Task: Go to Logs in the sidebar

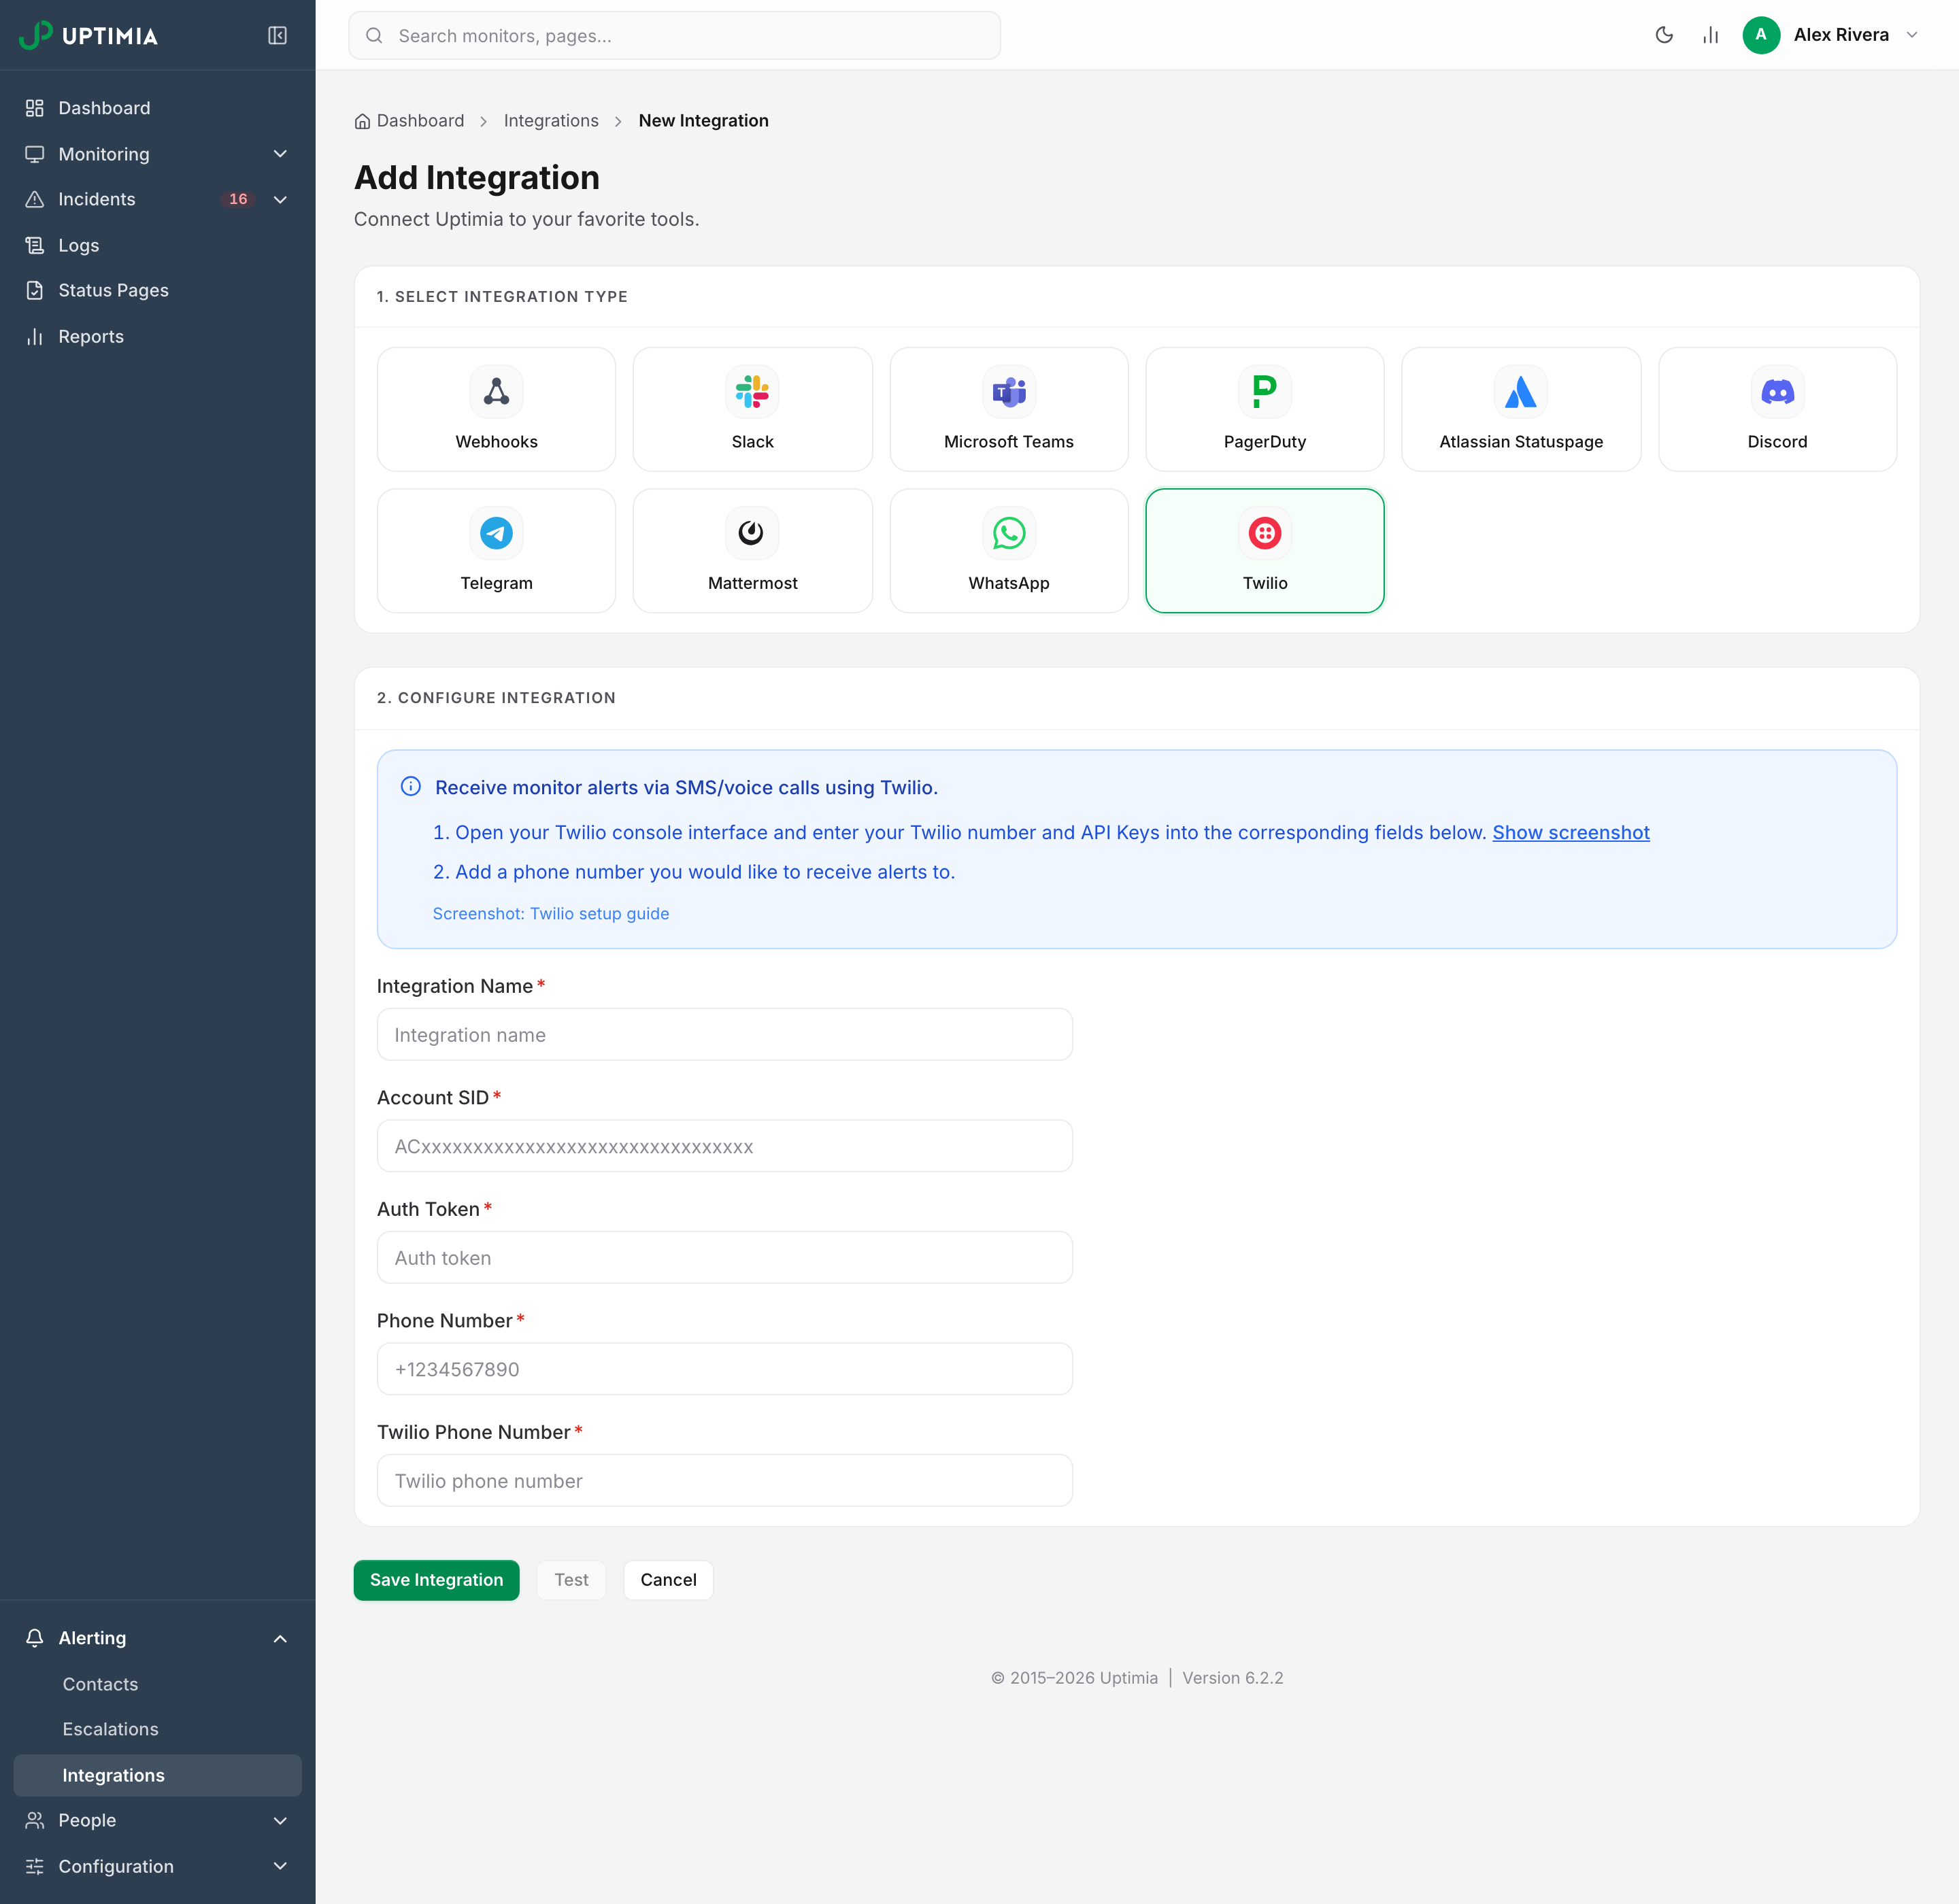Action: (157, 245)
